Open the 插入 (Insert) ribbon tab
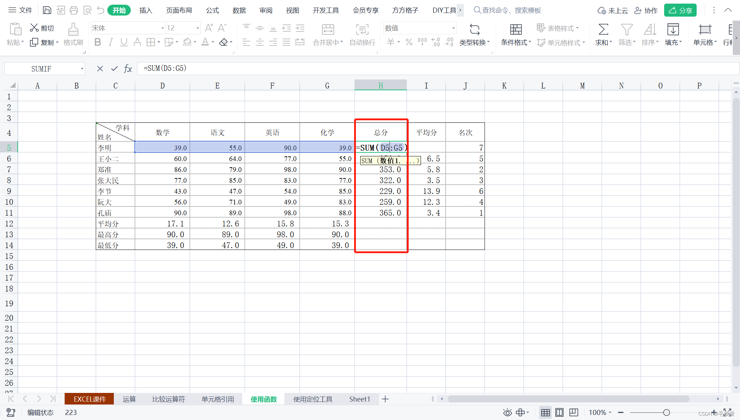 coord(146,10)
